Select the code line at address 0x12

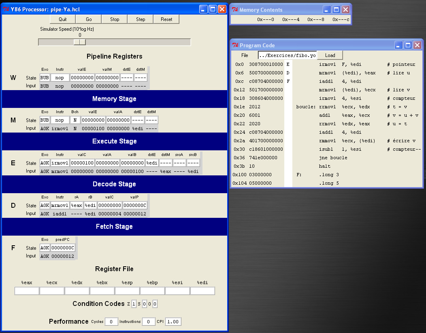coord(327,90)
